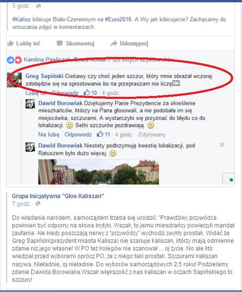The height and width of the screenshot is (292, 242).
Task: Click the Lubię to! thumbs-up icon
Action: [11, 43]
